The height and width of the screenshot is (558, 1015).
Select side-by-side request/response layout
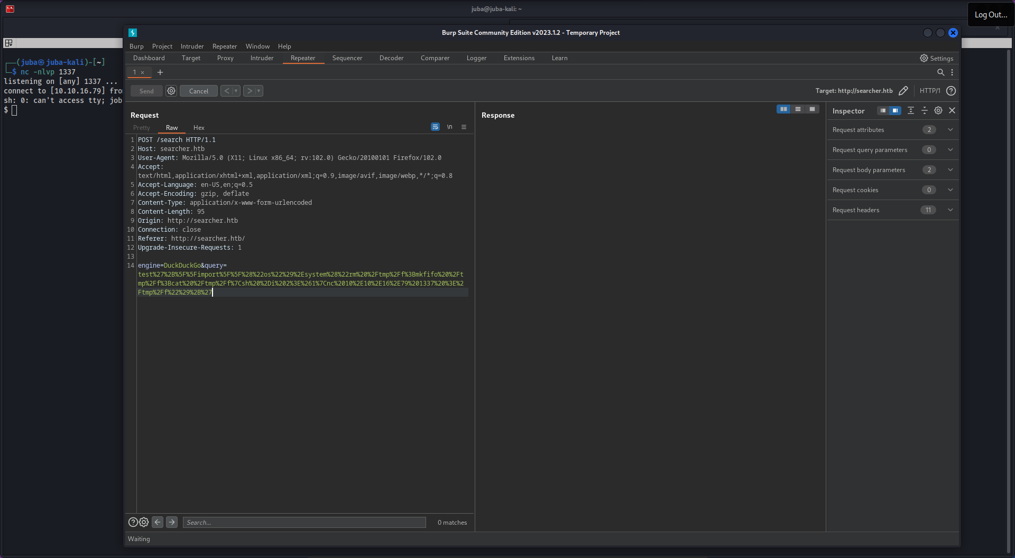783,109
